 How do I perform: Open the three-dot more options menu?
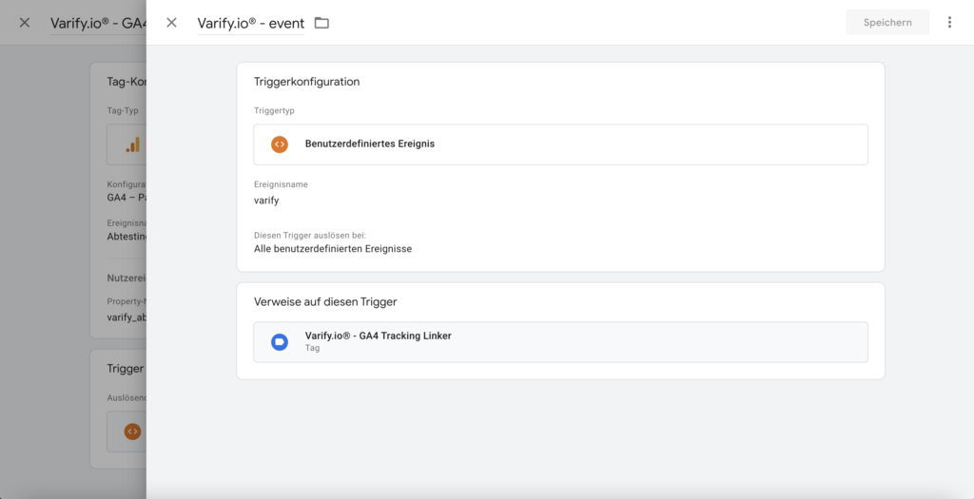point(949,23)
